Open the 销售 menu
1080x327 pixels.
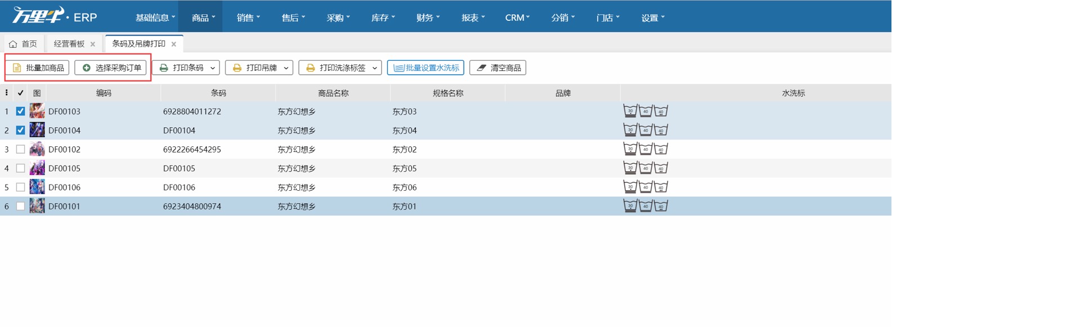pyautogui.click(x=248, y=17)
